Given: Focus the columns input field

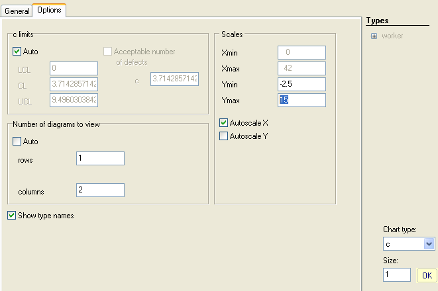Looking at the screenshot, I should tap(101, 190).
